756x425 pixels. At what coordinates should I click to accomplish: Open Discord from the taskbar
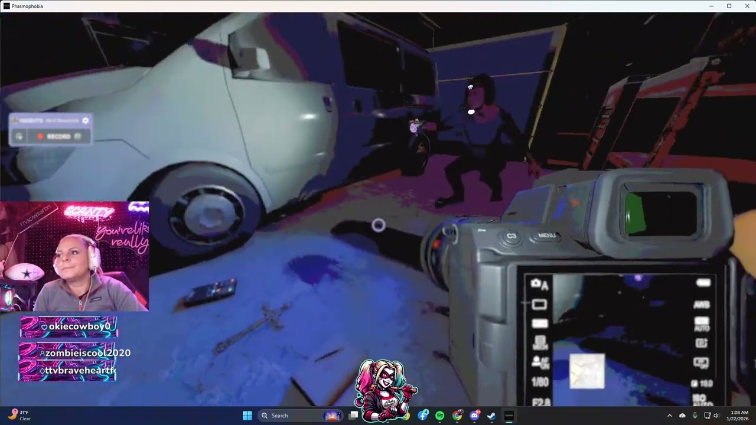tap(474, 416)
